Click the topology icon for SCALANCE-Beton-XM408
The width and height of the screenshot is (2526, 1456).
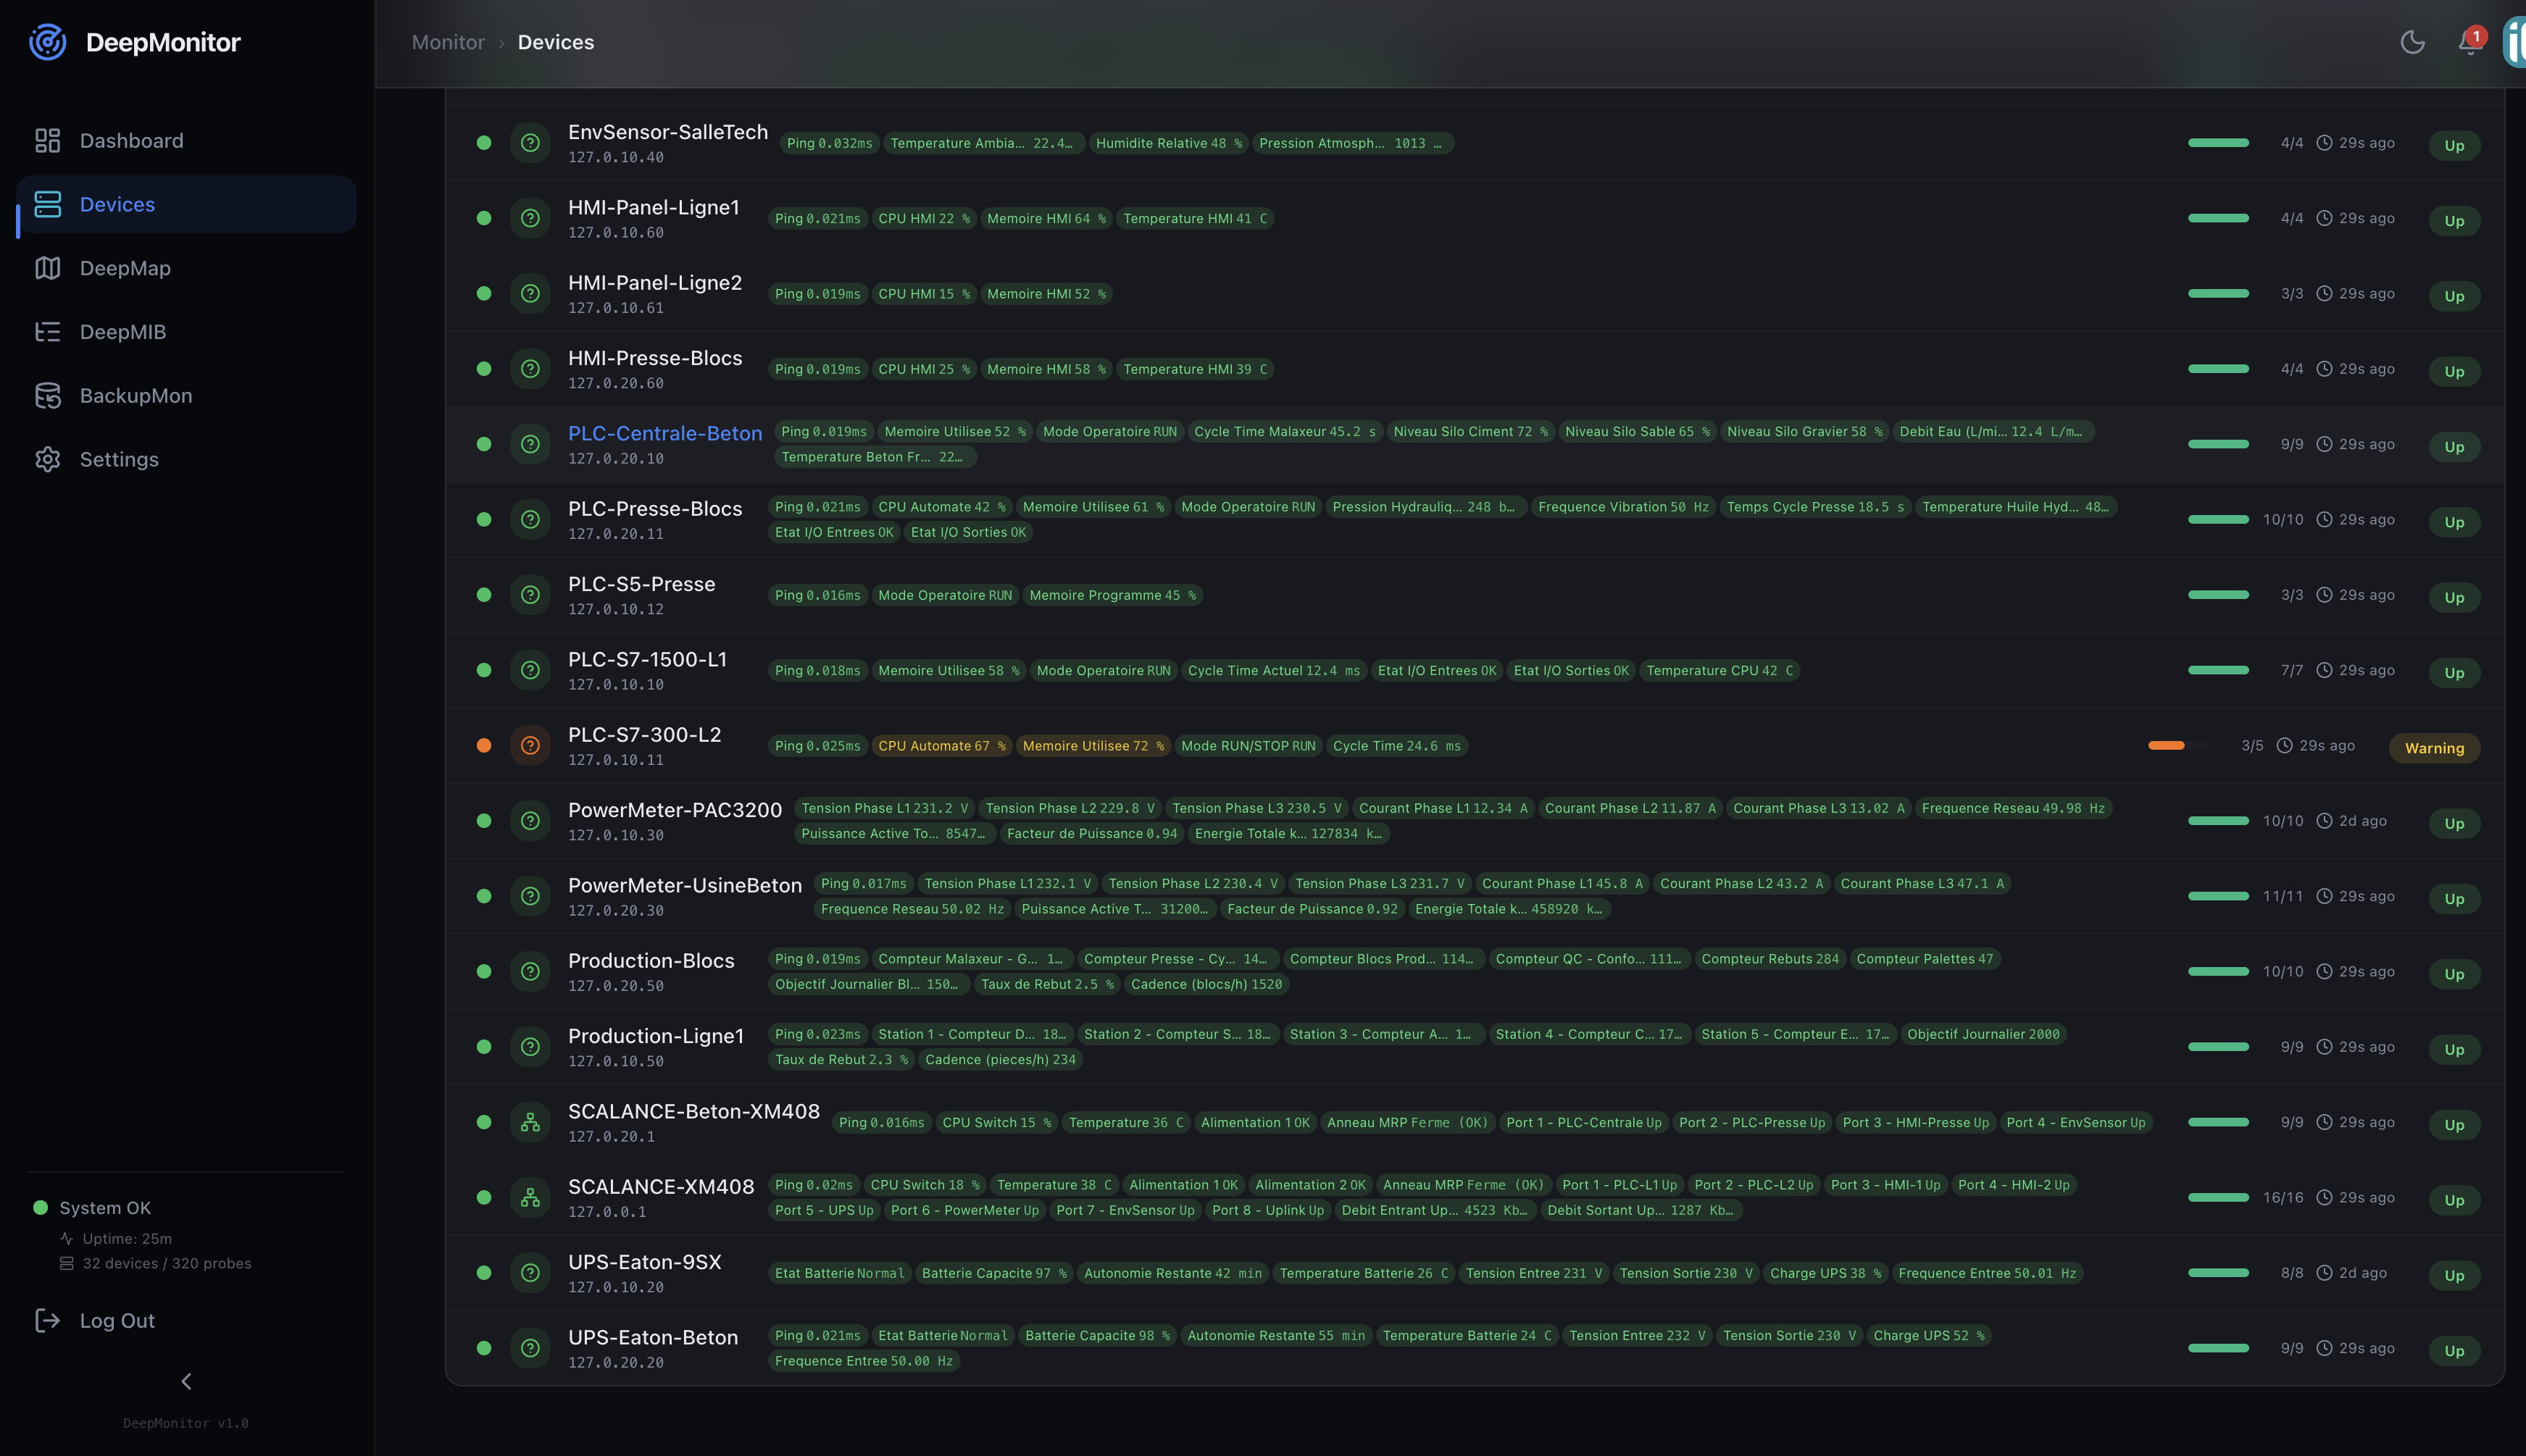[530, 1122]
